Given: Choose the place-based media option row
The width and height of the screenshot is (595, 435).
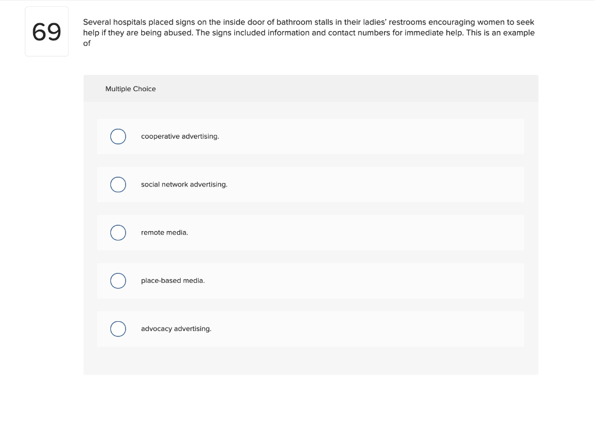Looking at the screenshot, I should (x=310, y=281).
